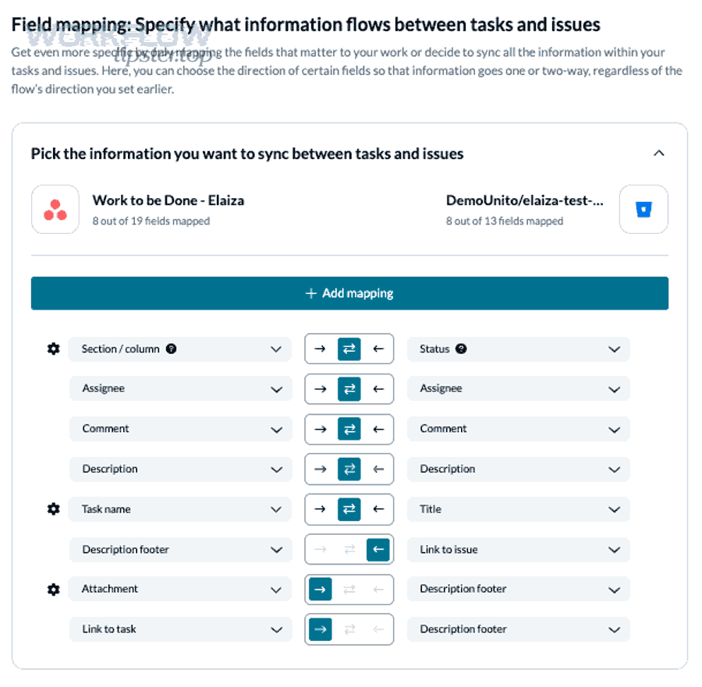Screen dimensions: 702x687
Task: Collapse the field mapping panel chevron
Action: (659, 154)
